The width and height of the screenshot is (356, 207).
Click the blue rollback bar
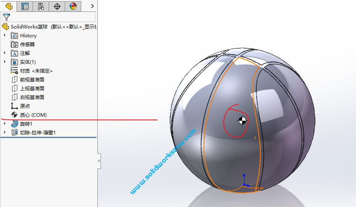48,137
